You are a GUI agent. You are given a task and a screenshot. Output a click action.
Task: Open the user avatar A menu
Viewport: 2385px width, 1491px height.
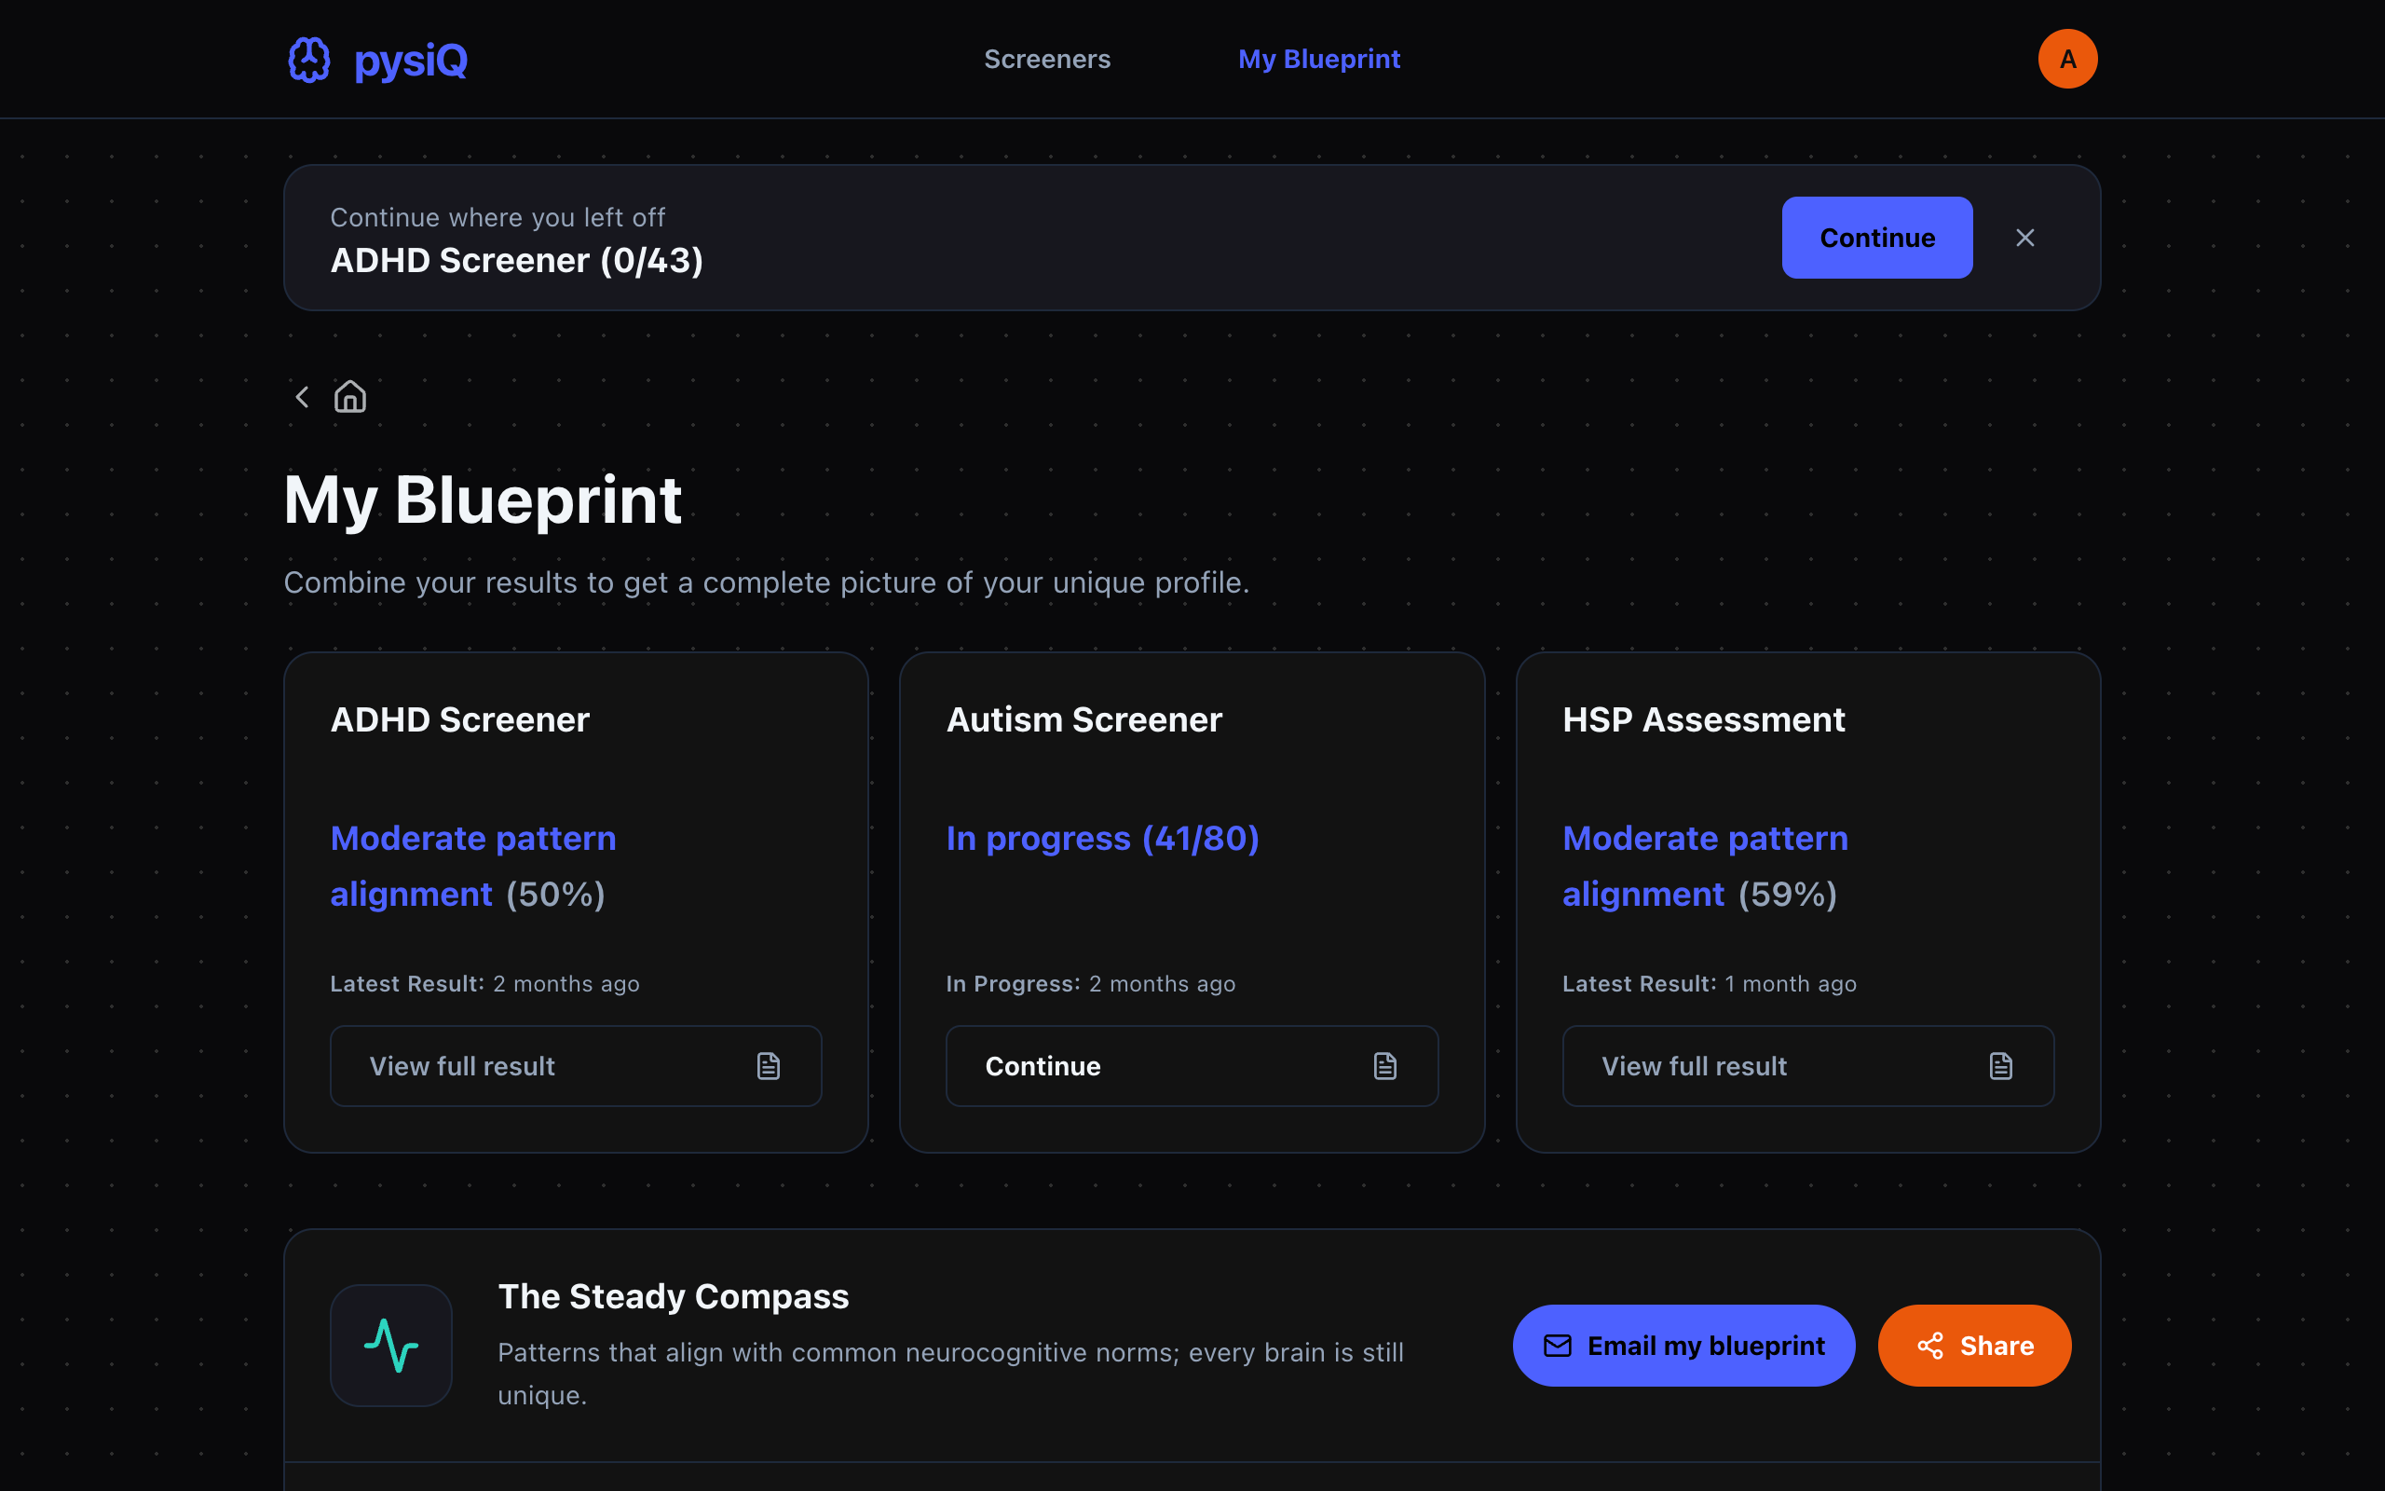(x=2066, y=59)
